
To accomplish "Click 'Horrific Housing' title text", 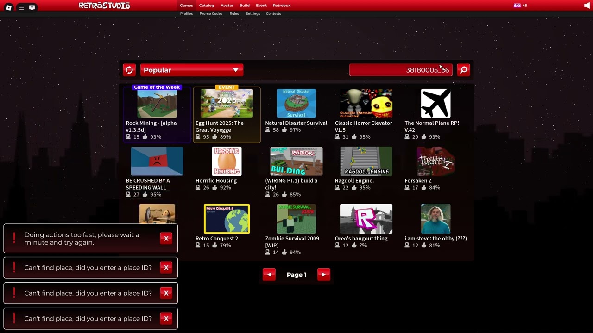I will (216, 181).
